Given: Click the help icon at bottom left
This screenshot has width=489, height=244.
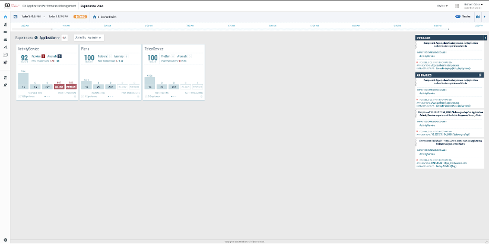Looking at the screenshot, I should (5, 239).
